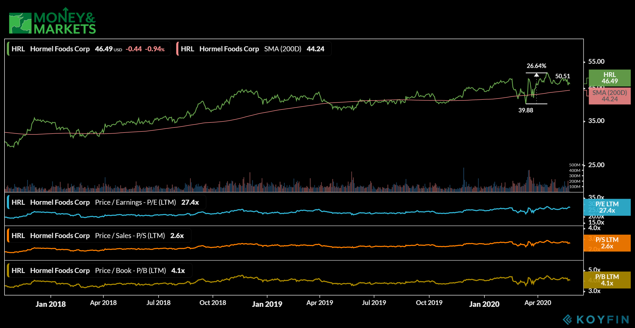Click the 500M volume axis value
The image size is (635, 328).
pyautogui.click(x=574, y=165)
